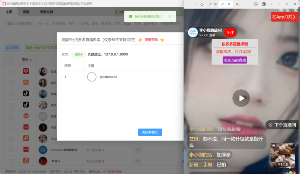This screenshot has height=174, width=300.
Task: Open the 帮助文档 tab
Action: coord(47,12)
